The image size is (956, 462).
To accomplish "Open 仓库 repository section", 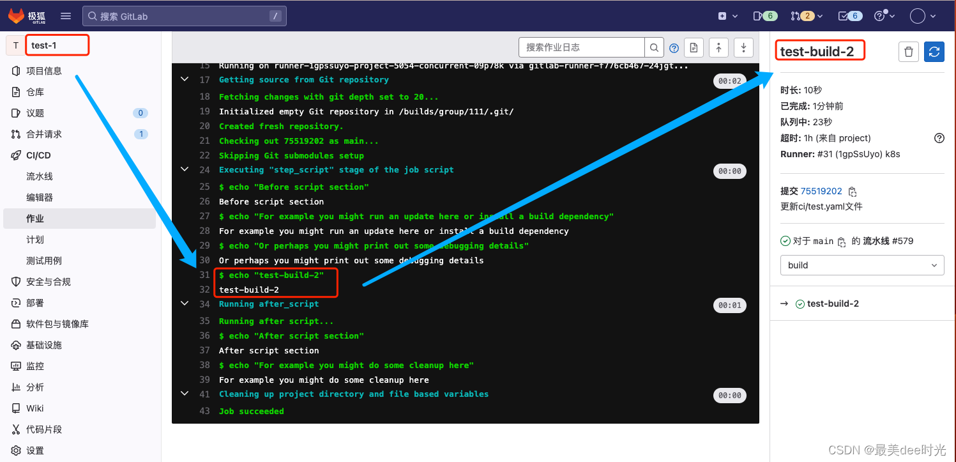I will pos(35,92).
